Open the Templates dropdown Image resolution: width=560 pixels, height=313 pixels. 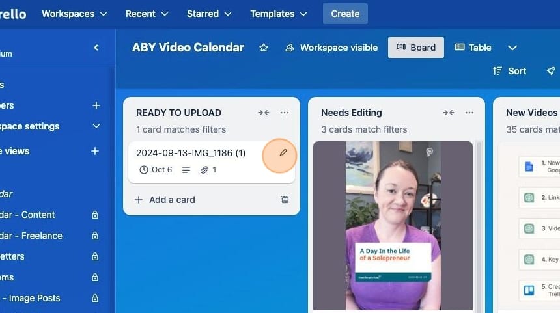[279, 14]
